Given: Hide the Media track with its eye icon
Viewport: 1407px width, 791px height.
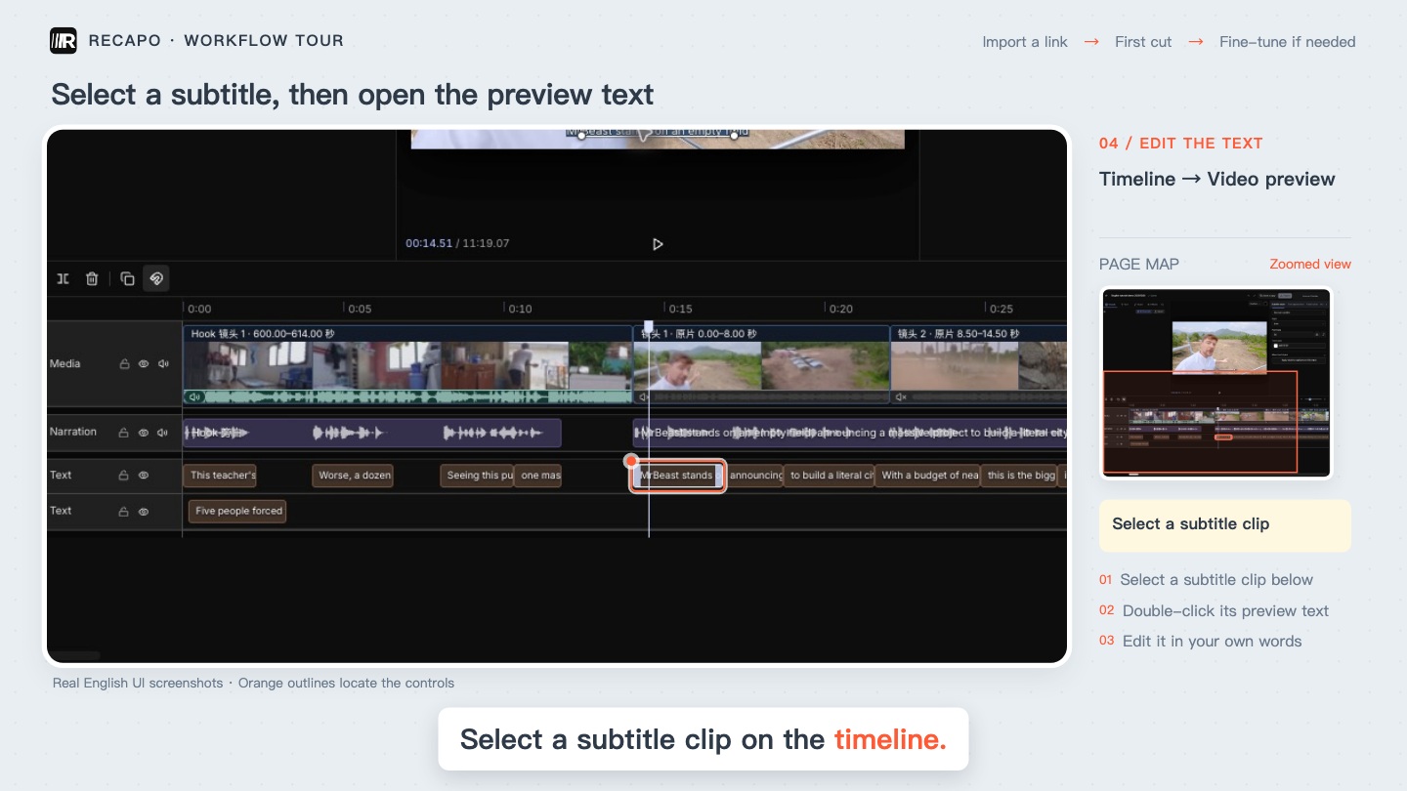Looking at the screenshot, I should (144, 364).
